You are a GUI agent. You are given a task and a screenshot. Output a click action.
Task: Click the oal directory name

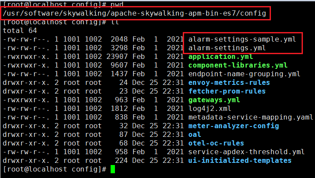195,135
